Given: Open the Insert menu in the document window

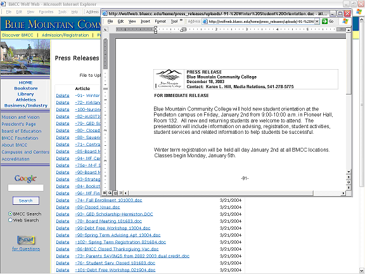Looking at the screenshot, I should coord(146,22).
